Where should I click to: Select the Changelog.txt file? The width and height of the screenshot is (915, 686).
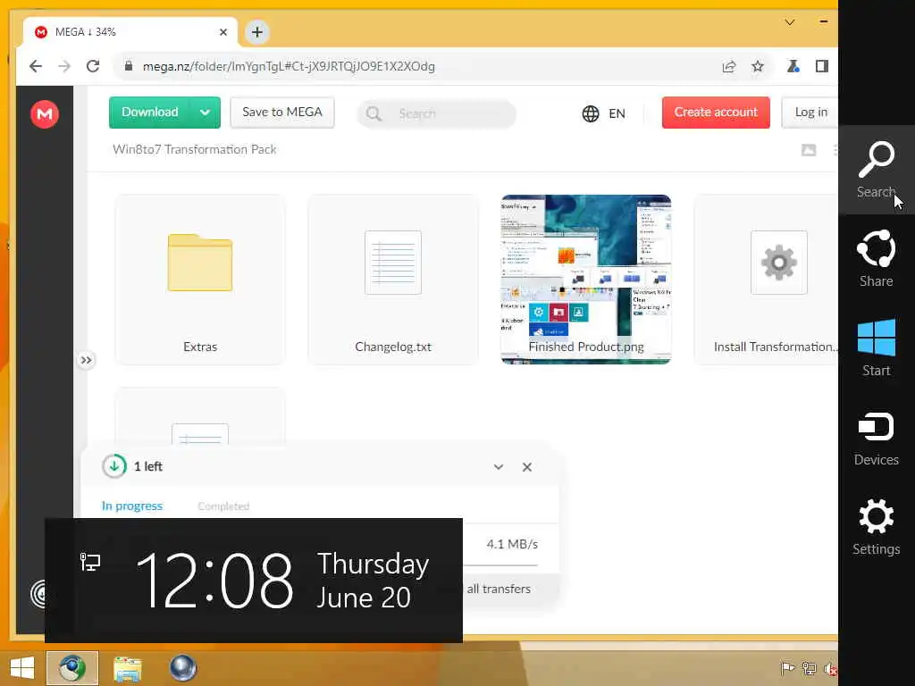[393, 280]
